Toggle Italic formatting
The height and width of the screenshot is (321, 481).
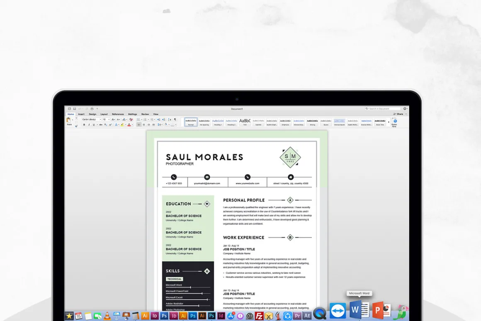pos(89,124)
